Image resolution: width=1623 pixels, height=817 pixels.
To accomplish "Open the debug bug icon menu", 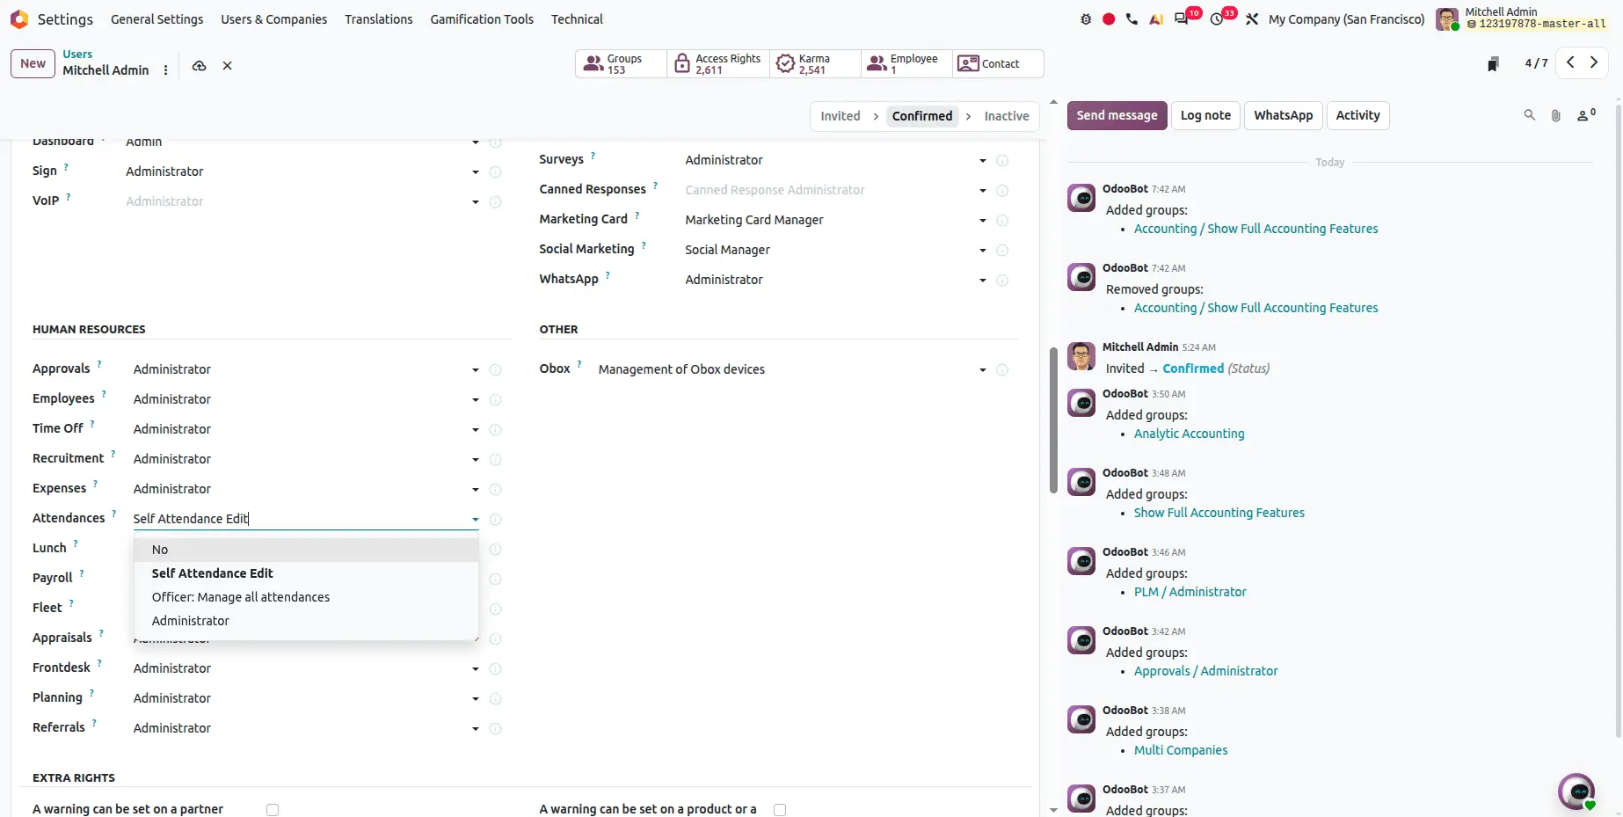I will 1086,19.
